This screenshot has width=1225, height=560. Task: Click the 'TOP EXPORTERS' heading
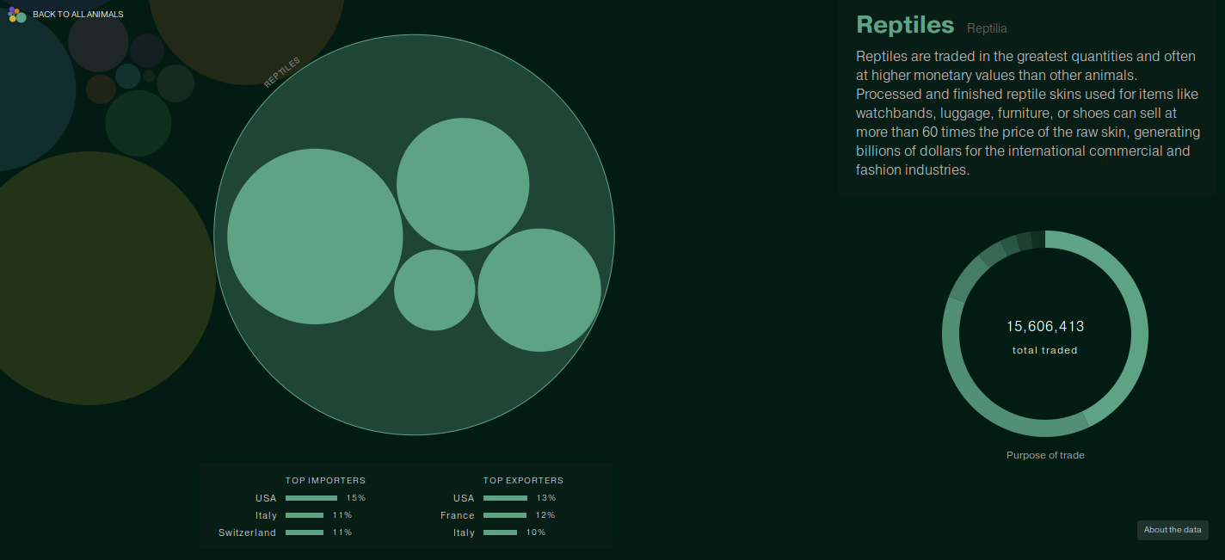pos(523,480)
